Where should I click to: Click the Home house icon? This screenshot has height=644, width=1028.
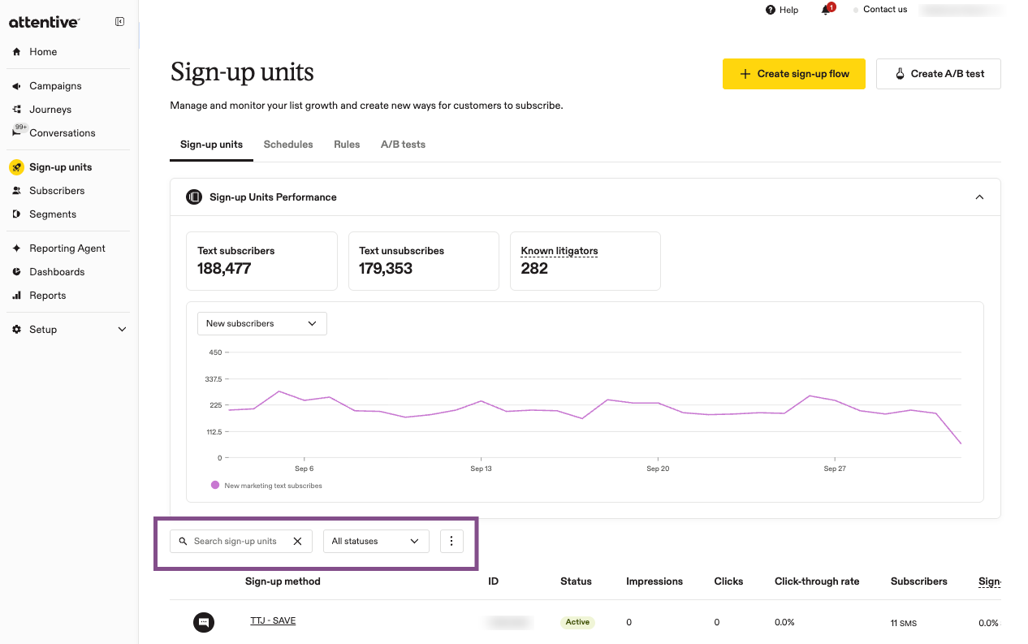click(17, 52)
